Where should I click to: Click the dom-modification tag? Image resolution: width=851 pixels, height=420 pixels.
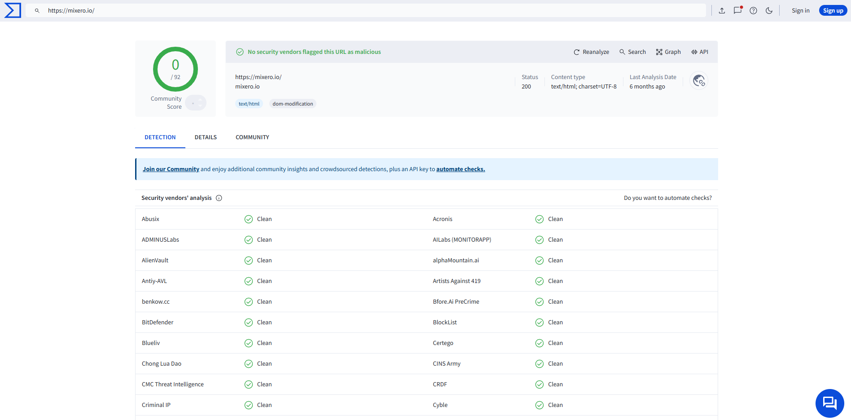[293, 104]
